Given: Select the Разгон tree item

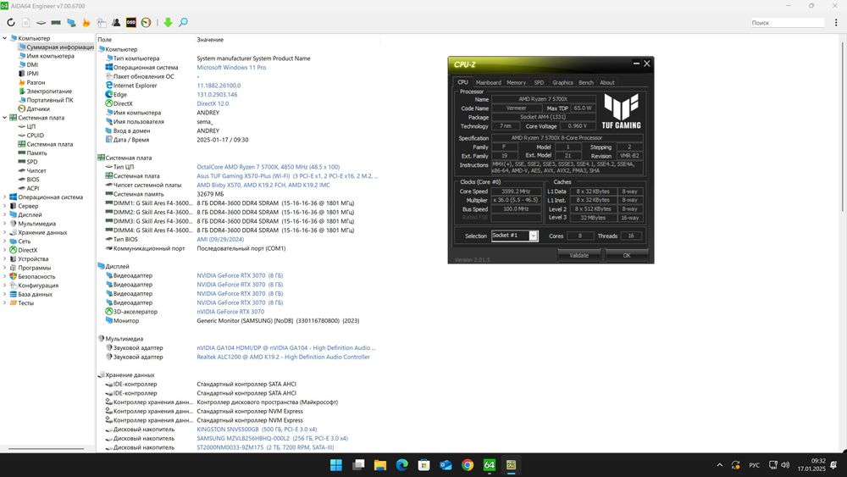Looking at the screenshot, I should 36,83.
